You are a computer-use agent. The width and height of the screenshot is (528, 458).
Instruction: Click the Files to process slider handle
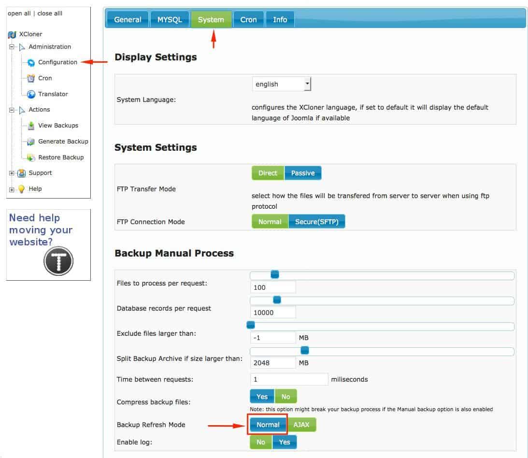pos(275,274)
